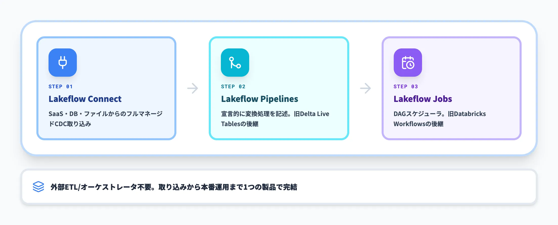
Task: Click the footer text about external ETL
Action: tap(174, 187)
